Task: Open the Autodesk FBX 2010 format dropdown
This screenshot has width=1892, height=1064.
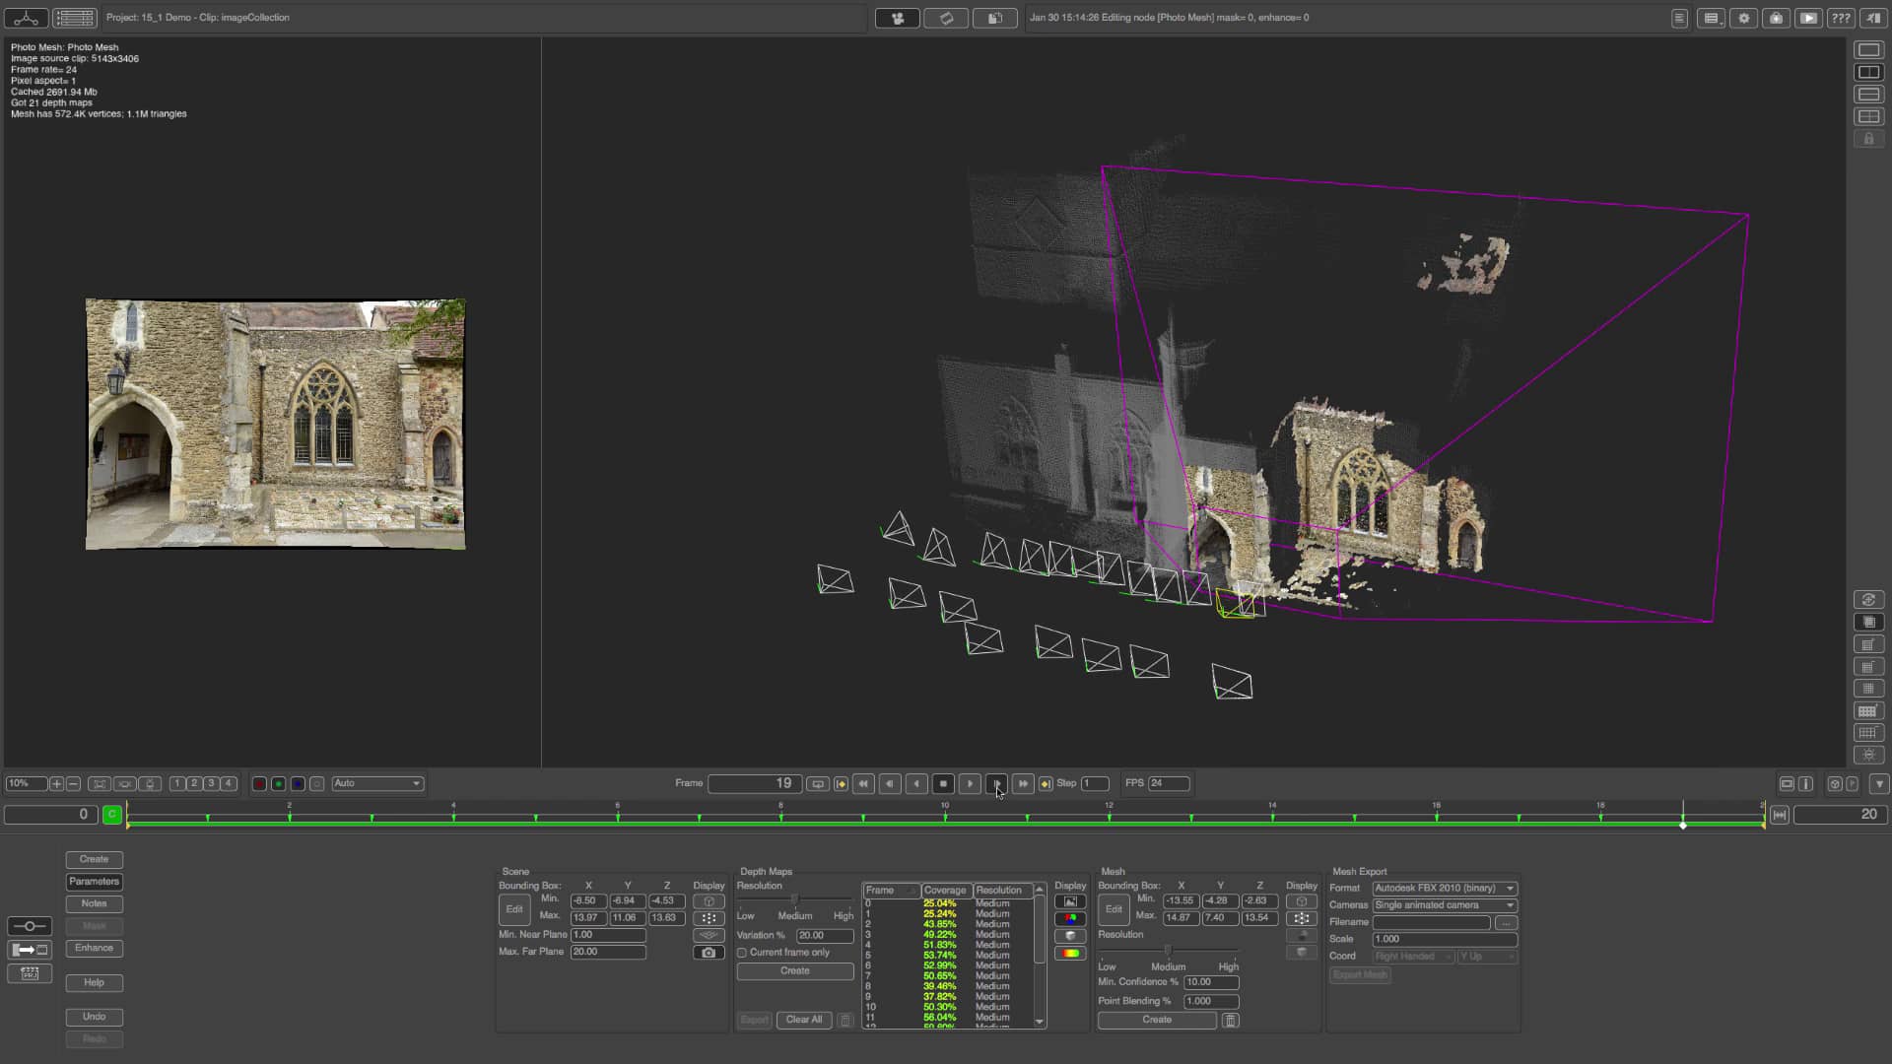Action: coord(1443,888)
